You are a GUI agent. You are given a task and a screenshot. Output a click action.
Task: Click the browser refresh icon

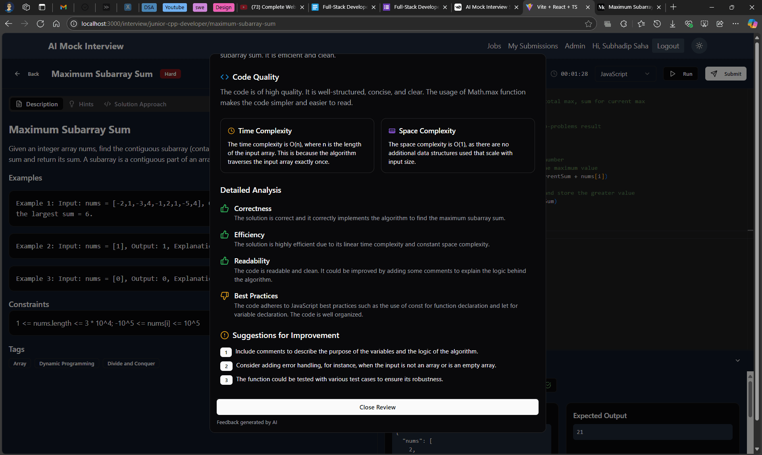40,24
